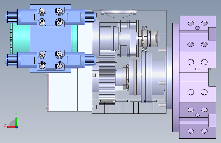Select the double locknut on the upper shaft
221x143 pixels.
point(143,38)
